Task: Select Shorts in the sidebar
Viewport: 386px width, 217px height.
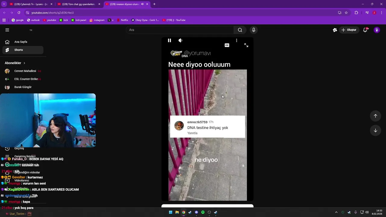Action: (23, 50)
